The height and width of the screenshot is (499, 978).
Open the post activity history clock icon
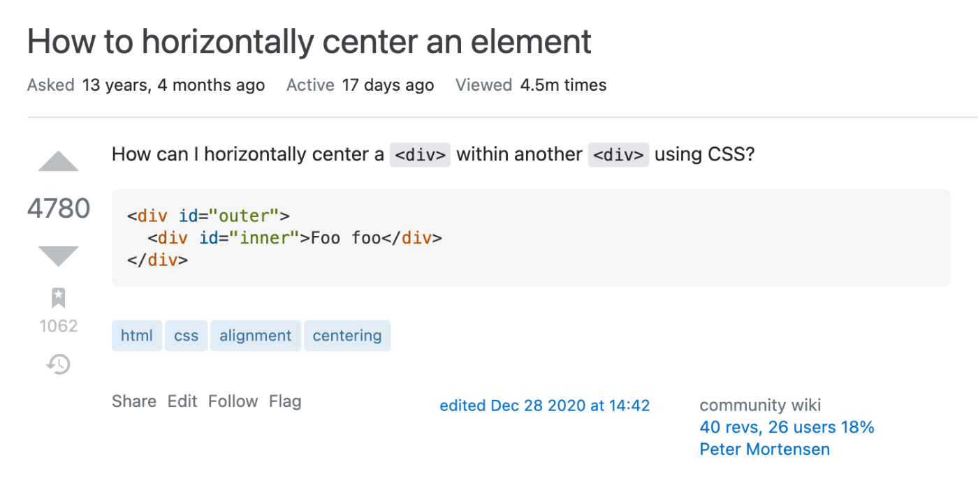click(x=59, y=364)
